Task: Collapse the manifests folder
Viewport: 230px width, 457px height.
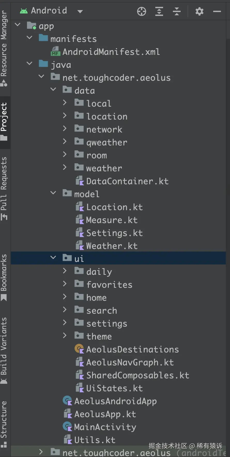Action: click(x=29, y=38)
